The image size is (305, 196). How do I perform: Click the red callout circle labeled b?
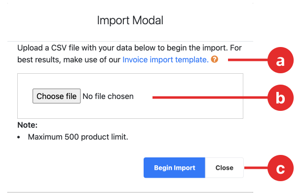click(280, 98)
